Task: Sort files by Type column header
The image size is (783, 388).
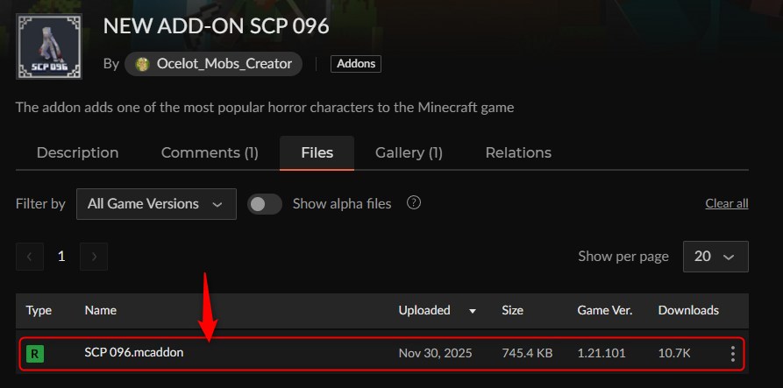Action: point(39,310)
